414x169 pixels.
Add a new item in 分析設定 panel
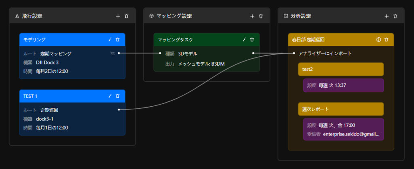click(387, 16)
